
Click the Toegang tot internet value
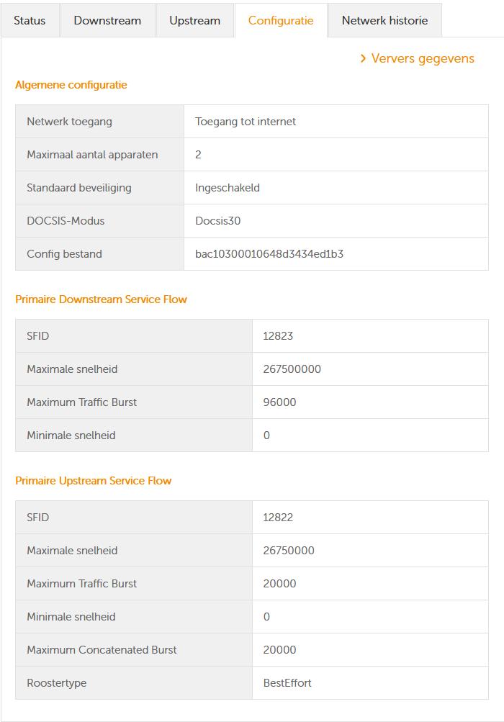(246, 122)
